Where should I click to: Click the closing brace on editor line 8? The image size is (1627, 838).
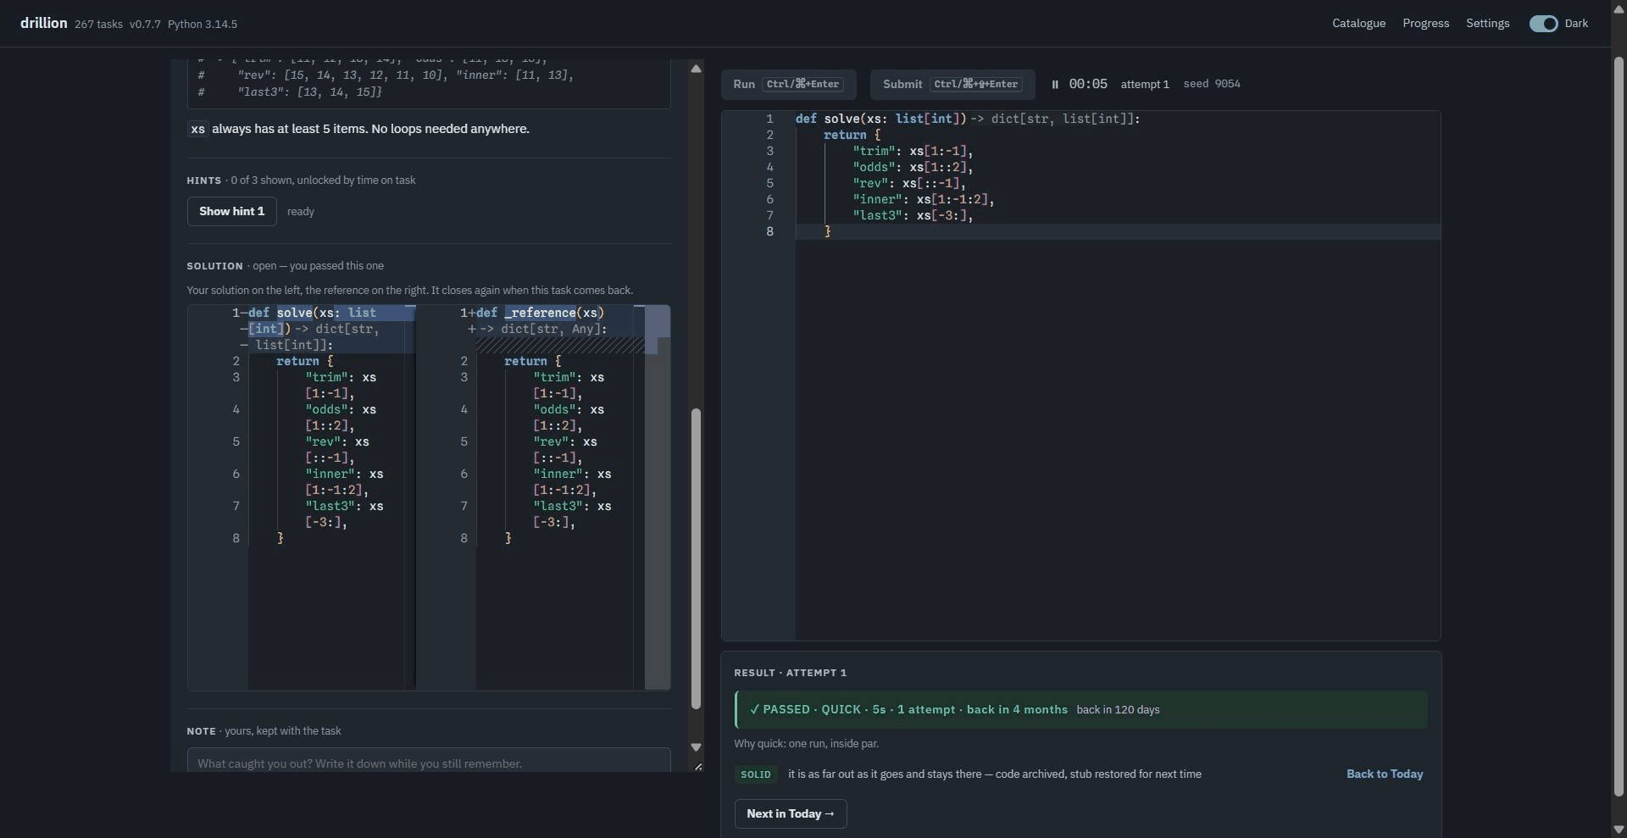point(827,231)
